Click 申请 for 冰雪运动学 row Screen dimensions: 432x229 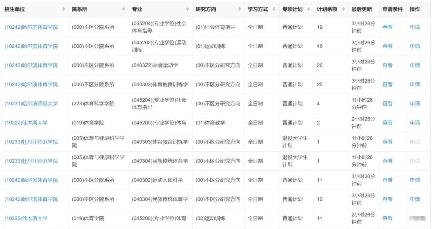[415, 65]
